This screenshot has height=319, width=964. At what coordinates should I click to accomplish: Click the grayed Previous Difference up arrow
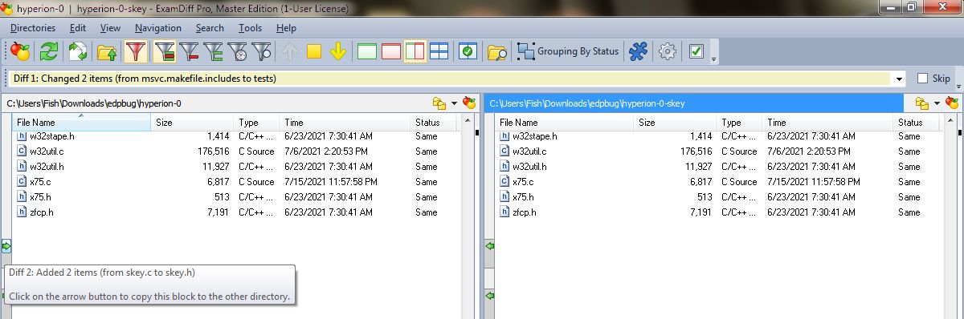pos(291,52)
